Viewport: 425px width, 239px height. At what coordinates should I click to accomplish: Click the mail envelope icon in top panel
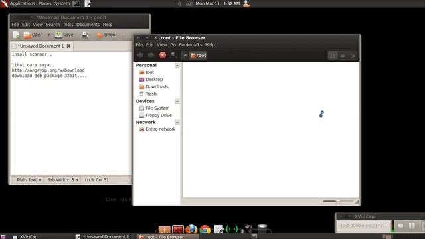pyautogui.click(x=189, y=4)
